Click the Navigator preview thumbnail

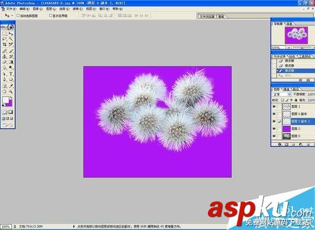point(296,35)
